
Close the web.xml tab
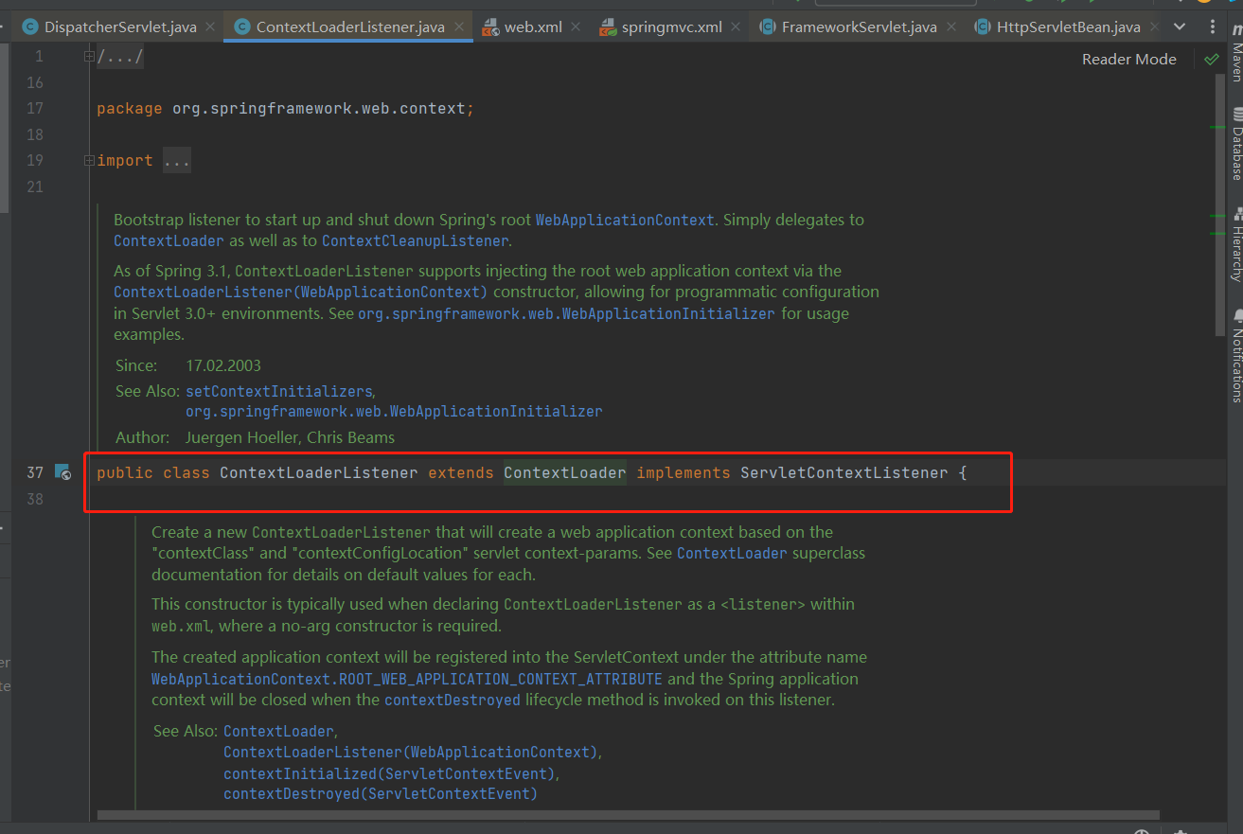[575, 27]
